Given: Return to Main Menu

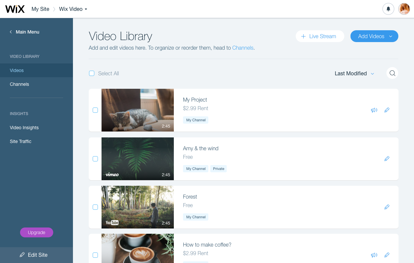Looking at the screenshot, I should click(28, 32).
